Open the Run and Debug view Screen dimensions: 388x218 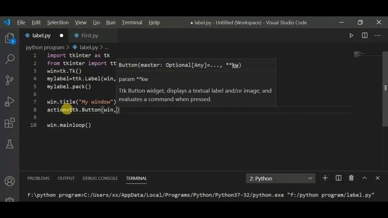point(10,102)
